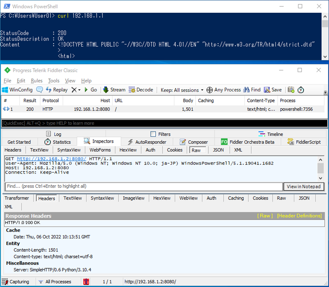Toggle the Capturing status indicator
This screenshot has width=329, height=287.
[x=15, y=282]
